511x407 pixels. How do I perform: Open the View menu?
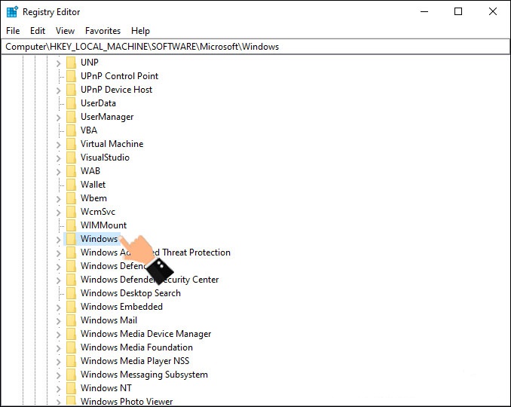tap(65, 31)
